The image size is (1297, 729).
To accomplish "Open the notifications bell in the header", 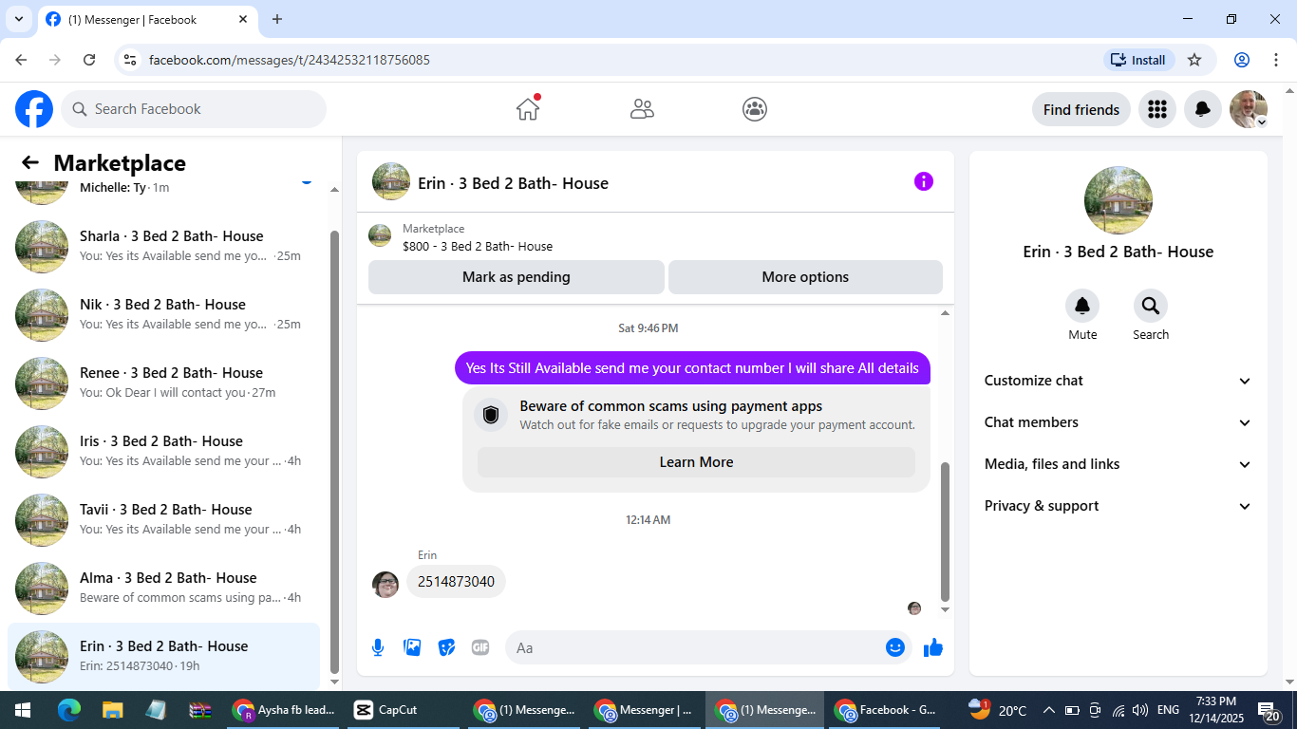I will tap(1202, 109).
